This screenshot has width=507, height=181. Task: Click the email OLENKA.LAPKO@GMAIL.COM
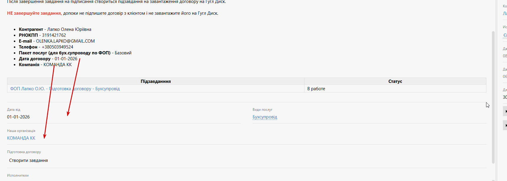65,41
